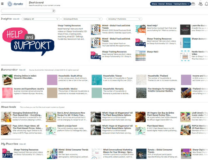Open Households: South Africa article
This screenshot has width=208, height=161.
point(70,76)
